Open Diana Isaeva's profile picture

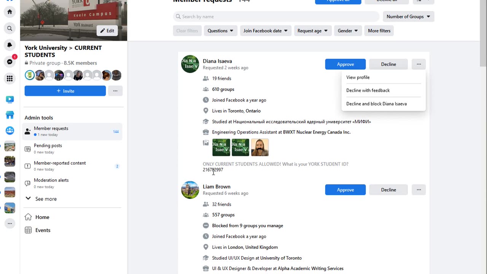point(190,64)
